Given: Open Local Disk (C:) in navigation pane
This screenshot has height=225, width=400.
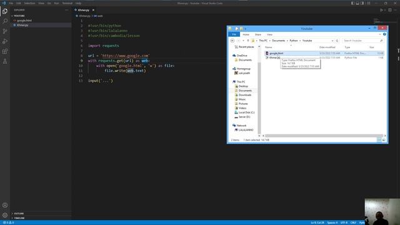Looking at the screenshot, I should (246, 112).
